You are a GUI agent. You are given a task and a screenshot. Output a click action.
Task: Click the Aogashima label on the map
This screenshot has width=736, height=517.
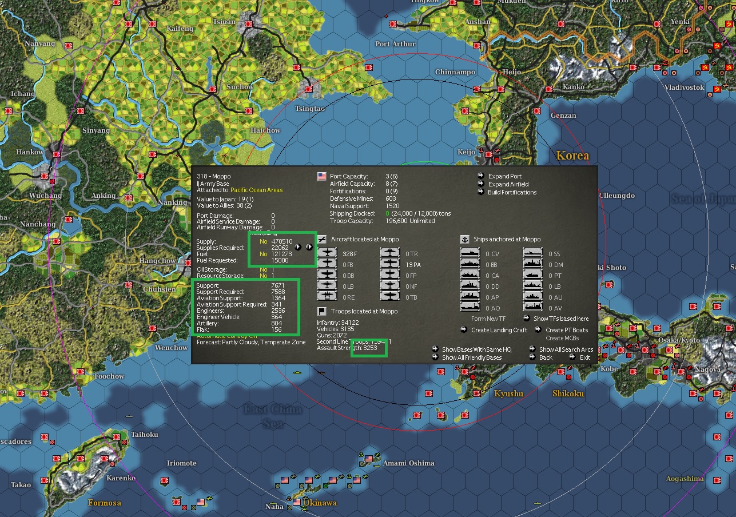tap(685, 479)
